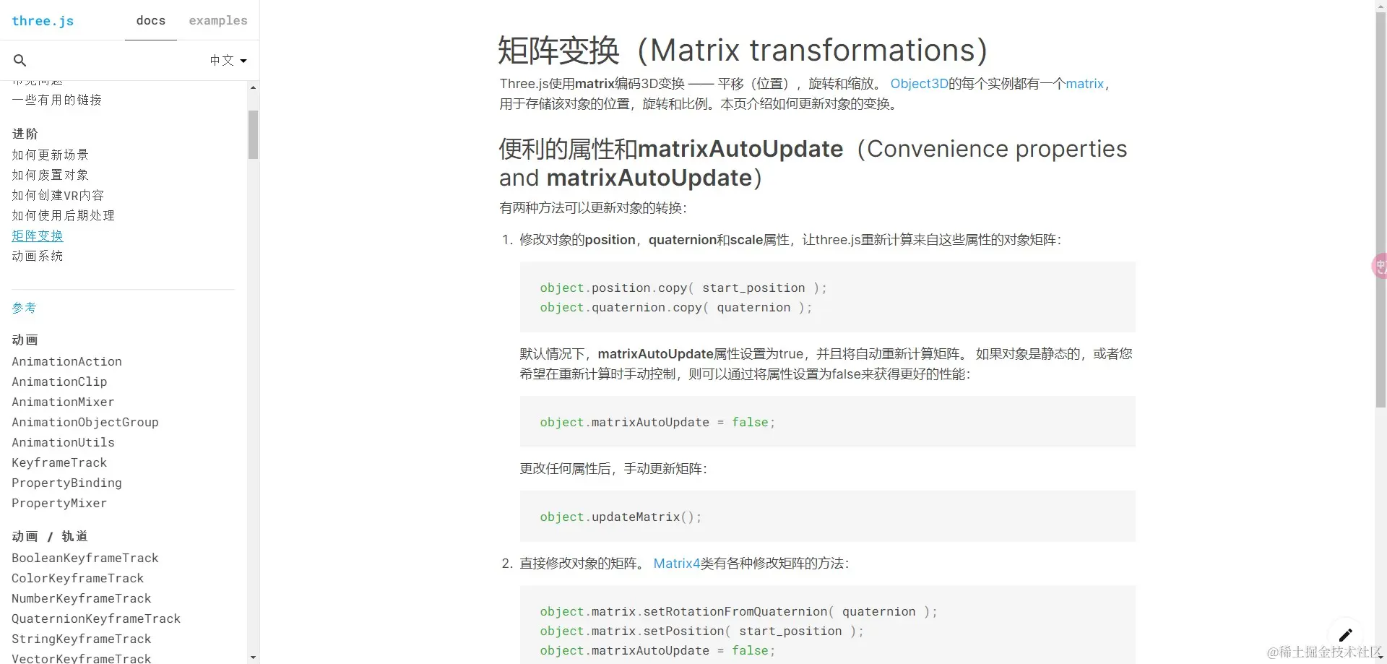This screenshot has width=1387, height=664.
Task: Click the main page scrollbar thumb
Action: pos(1380,210)
